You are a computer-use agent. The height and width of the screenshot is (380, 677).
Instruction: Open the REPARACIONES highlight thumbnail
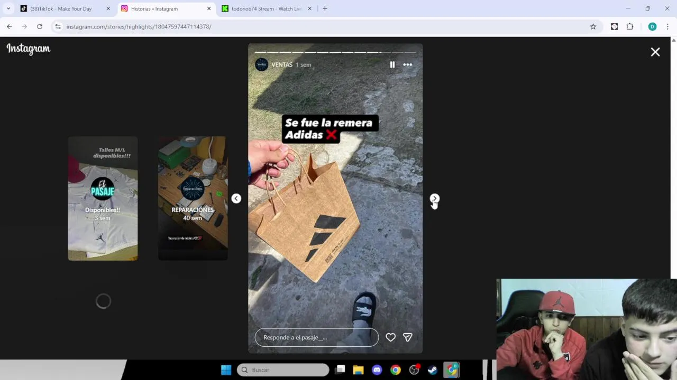point(193,198)
